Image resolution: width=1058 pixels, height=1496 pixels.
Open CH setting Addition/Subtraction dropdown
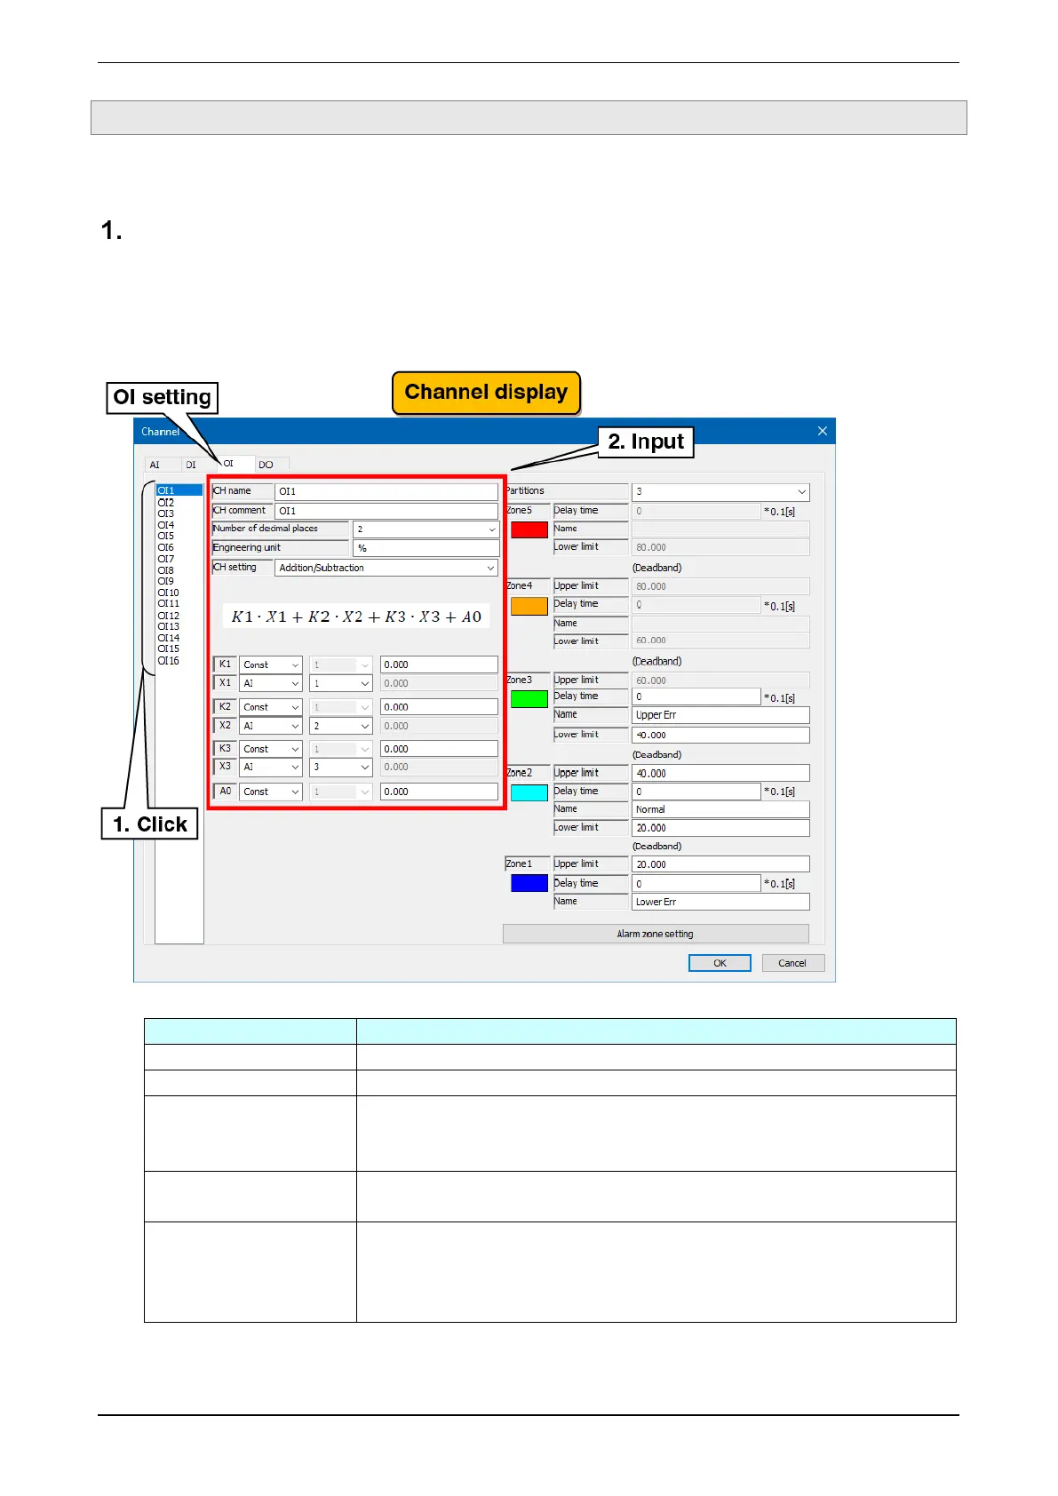click(386, 568)
